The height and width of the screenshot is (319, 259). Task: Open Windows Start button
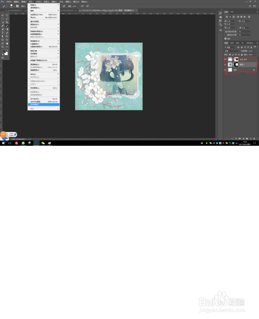(3, 143)
